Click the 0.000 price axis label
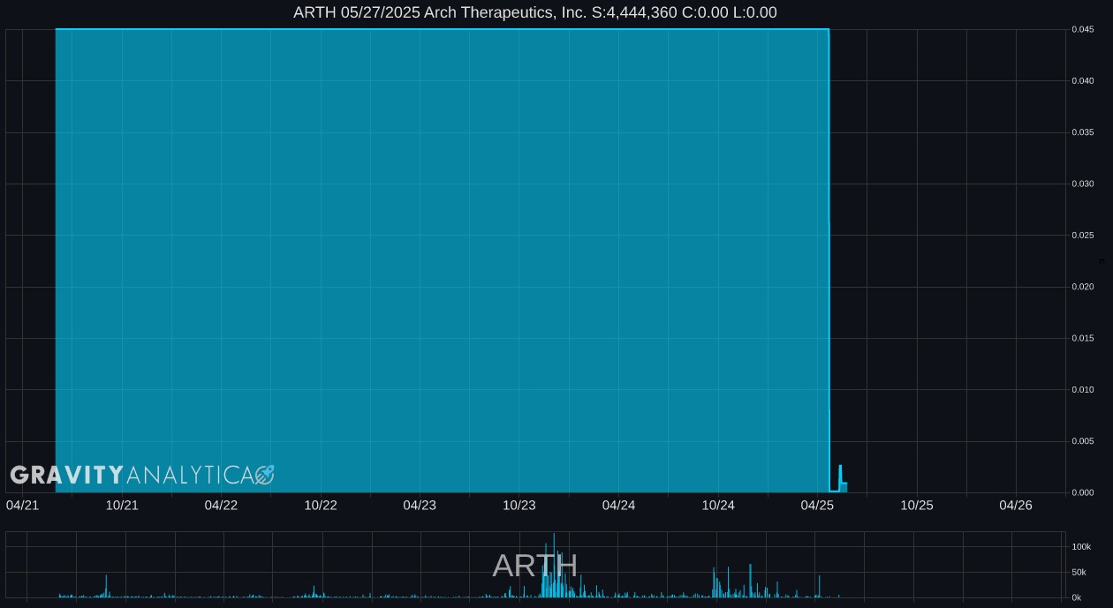This screenshot has height=608, width=1113. (1083, 492)
